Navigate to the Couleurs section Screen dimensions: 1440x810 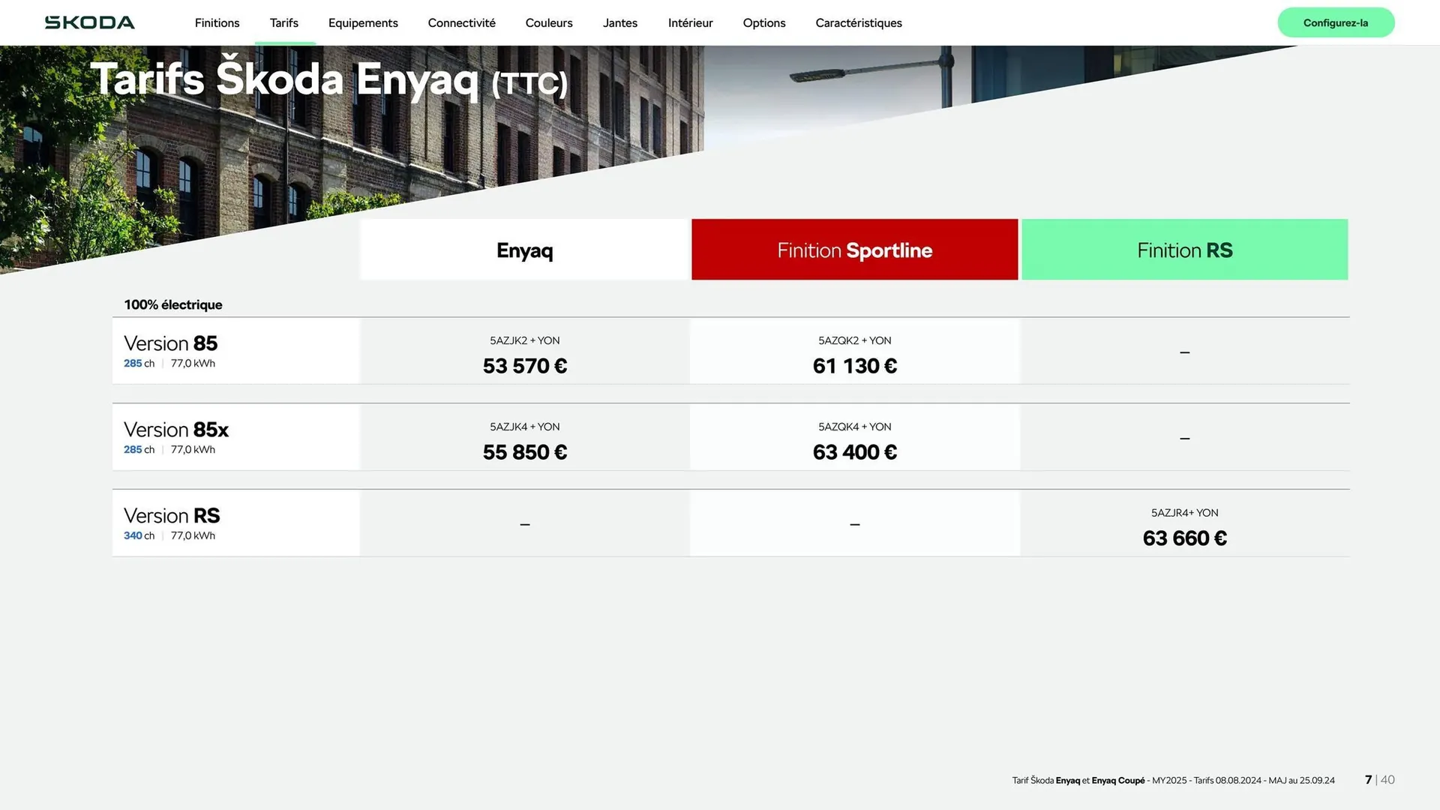[x=548, y=22]
